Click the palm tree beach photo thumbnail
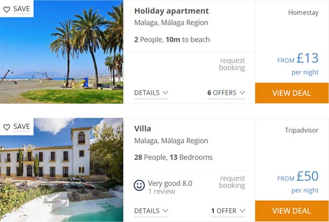This screenshot has height=222, width=329. [61, 52]
